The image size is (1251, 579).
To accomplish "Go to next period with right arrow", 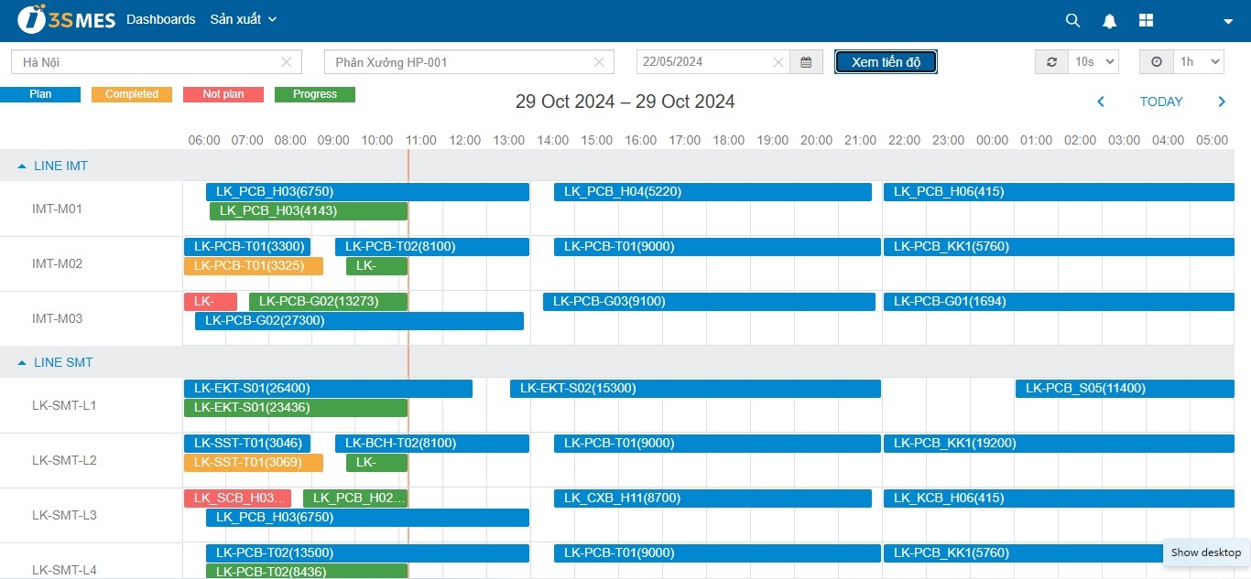I will 1222,102.
